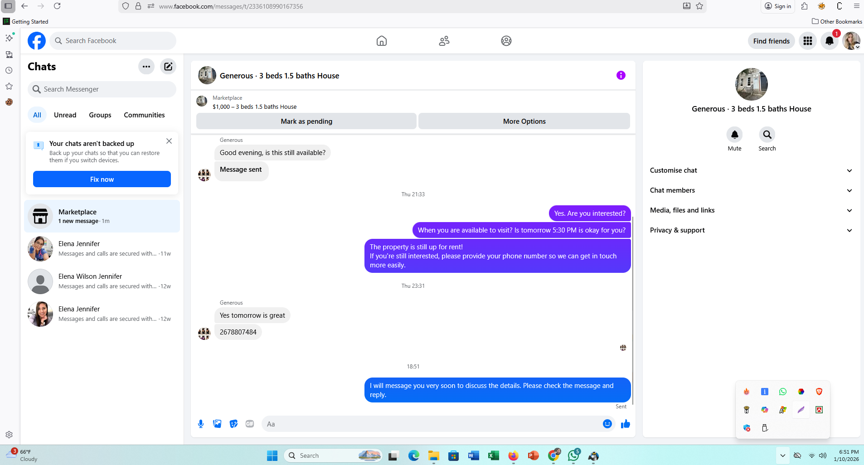This screenshot has height=465, width=864.
Task: Reload the page
Action: pyautogui.click(x=57, y=6)
